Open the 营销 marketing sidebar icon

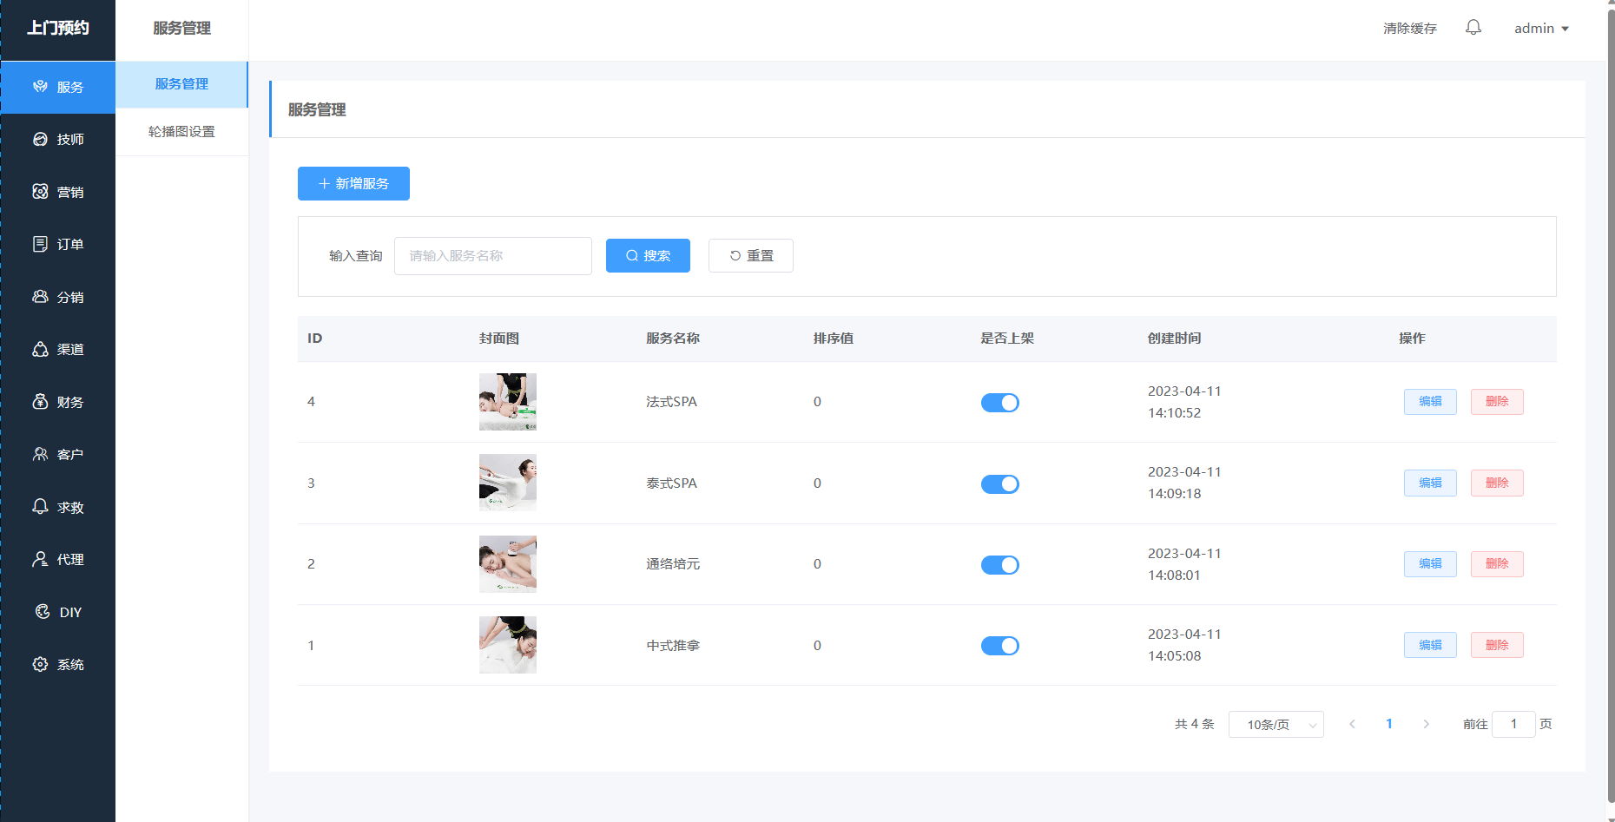(x=40, y=192)
